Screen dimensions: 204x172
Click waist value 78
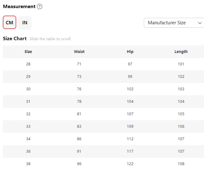point(79,102)
